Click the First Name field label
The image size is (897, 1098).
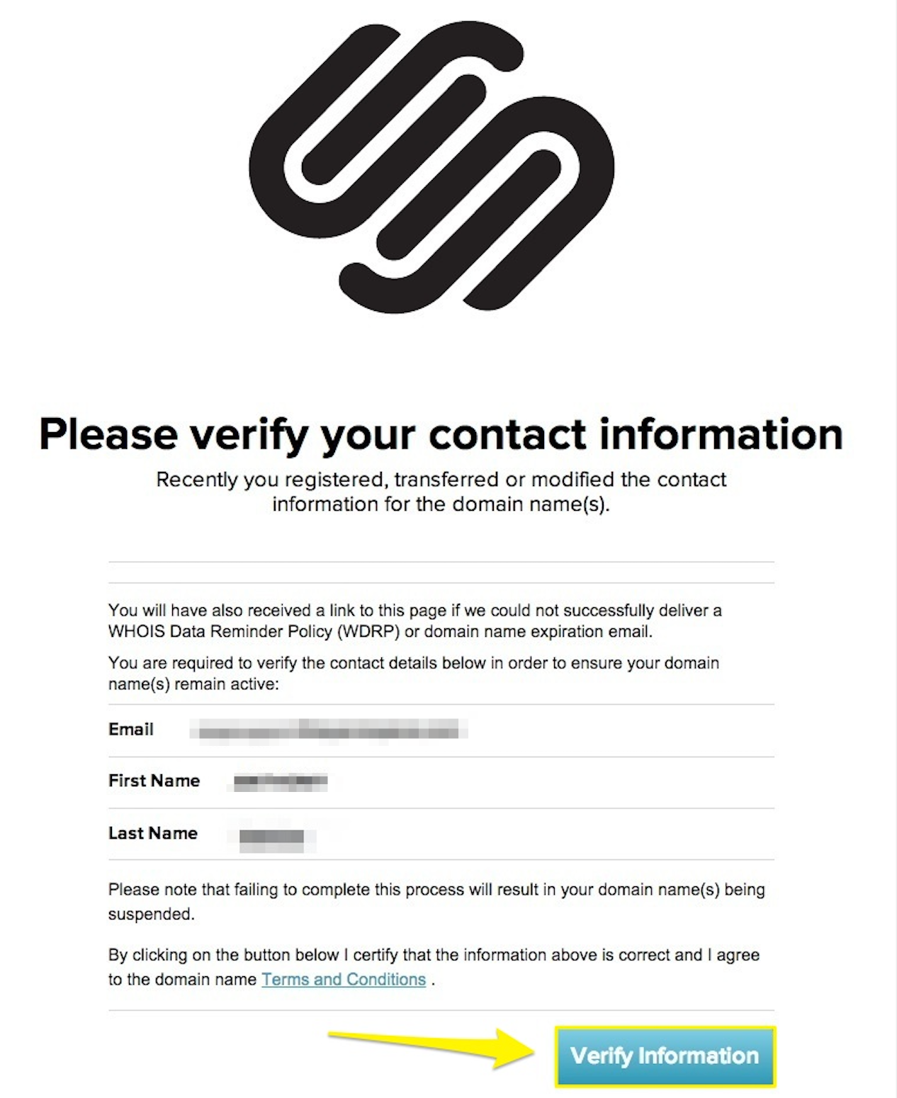pos(154,781)
